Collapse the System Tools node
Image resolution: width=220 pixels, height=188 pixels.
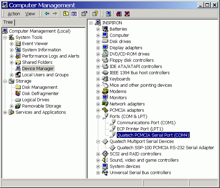[x=5, y=37]
